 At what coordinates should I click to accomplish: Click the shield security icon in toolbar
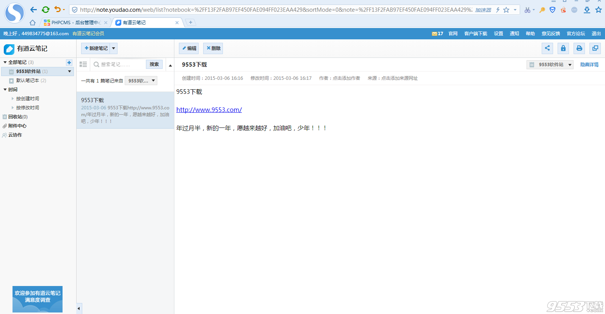(553, 10)
